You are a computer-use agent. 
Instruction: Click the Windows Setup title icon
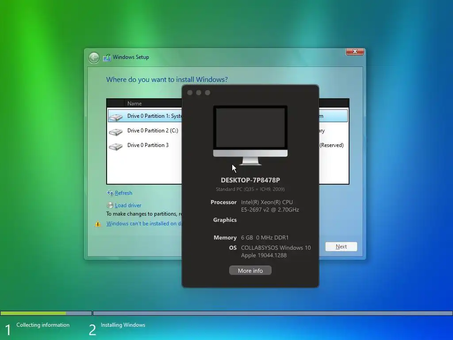click(x=107, y=57)
